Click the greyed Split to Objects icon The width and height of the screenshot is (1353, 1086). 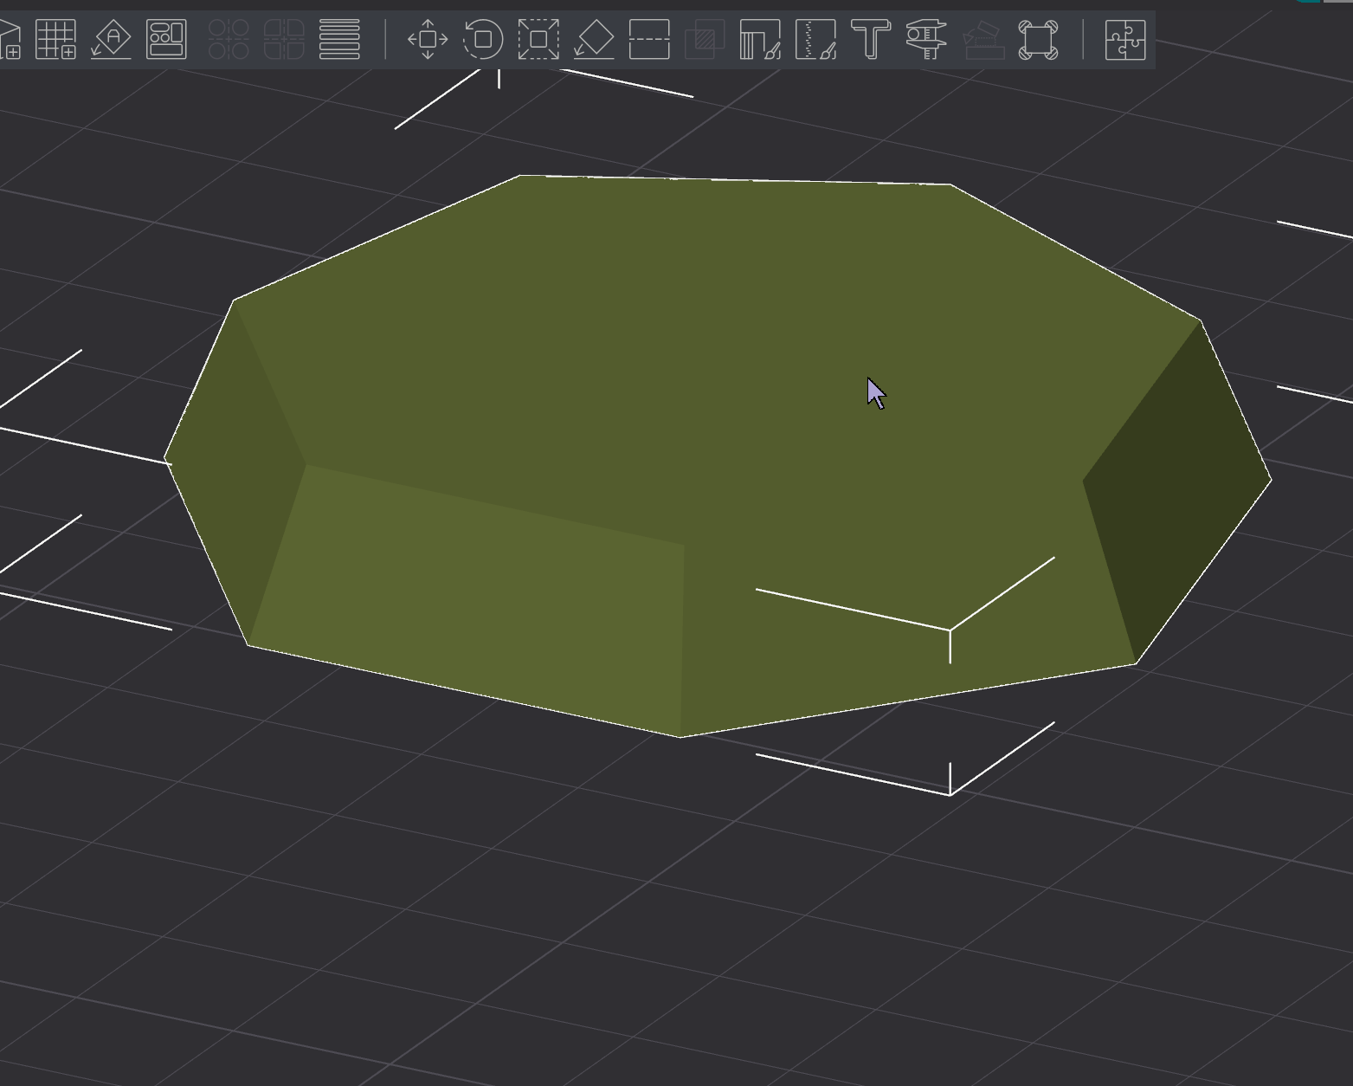[229, 40]
